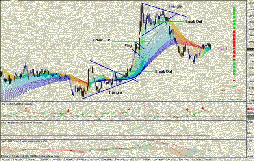Click the magenta "<0:1" candle timer text
This screenshot has width=254, height=161.
pyautogui.click(x=223, y=49)
